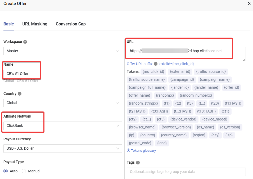Viewport: 253px width, 179px height.
Task: Insert the {region} token
Action: [199, 135]
